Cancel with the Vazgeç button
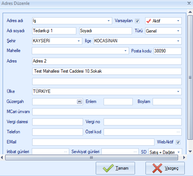The width and height of the screenshot is (193, 176). coord(165,168)
